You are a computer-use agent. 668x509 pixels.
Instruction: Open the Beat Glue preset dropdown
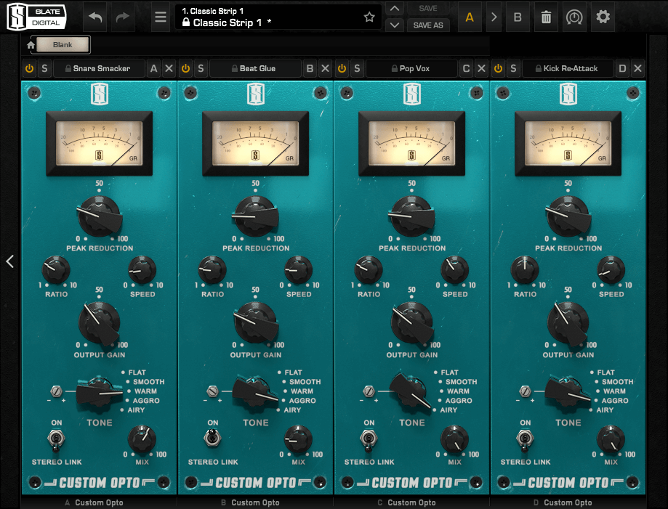coord(255,68)
